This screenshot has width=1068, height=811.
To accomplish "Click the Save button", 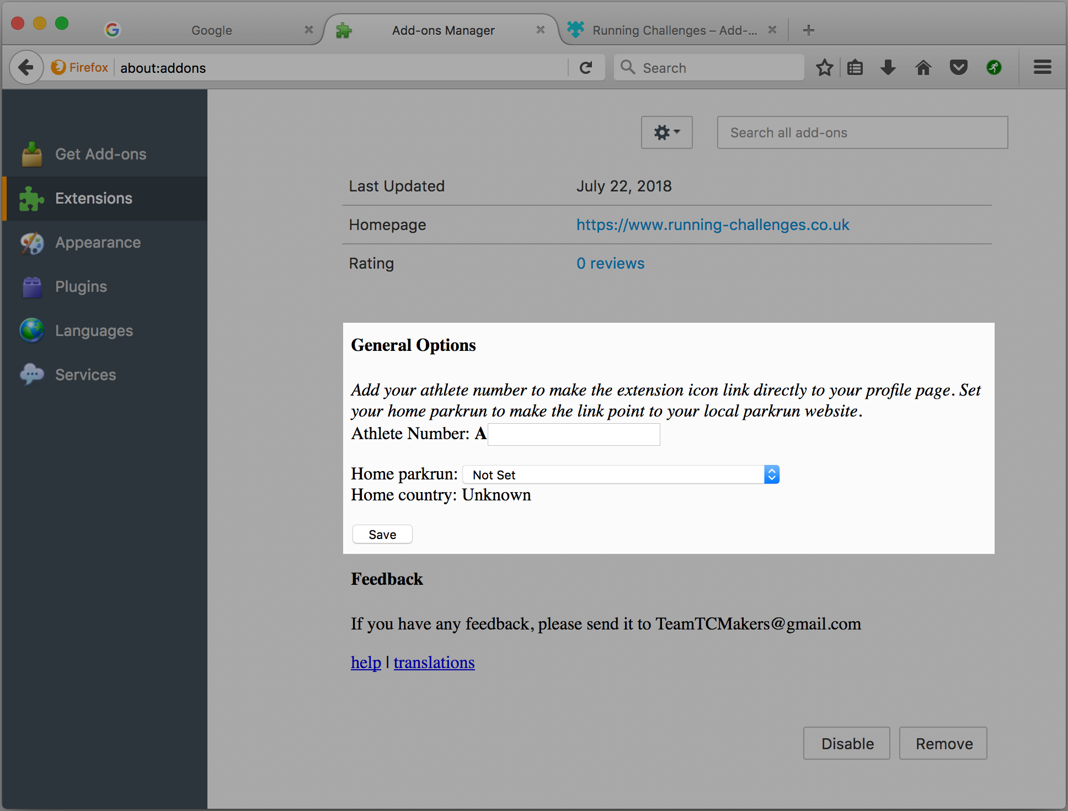I will [x=382, y=535].
